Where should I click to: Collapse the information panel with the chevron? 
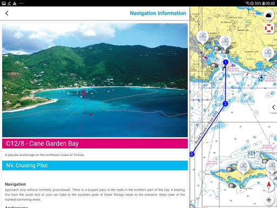pyautogui.click(x=274, y=107)
